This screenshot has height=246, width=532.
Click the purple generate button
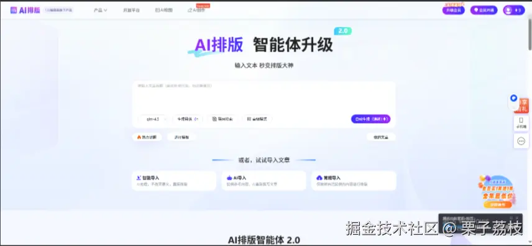coord(370,119)
